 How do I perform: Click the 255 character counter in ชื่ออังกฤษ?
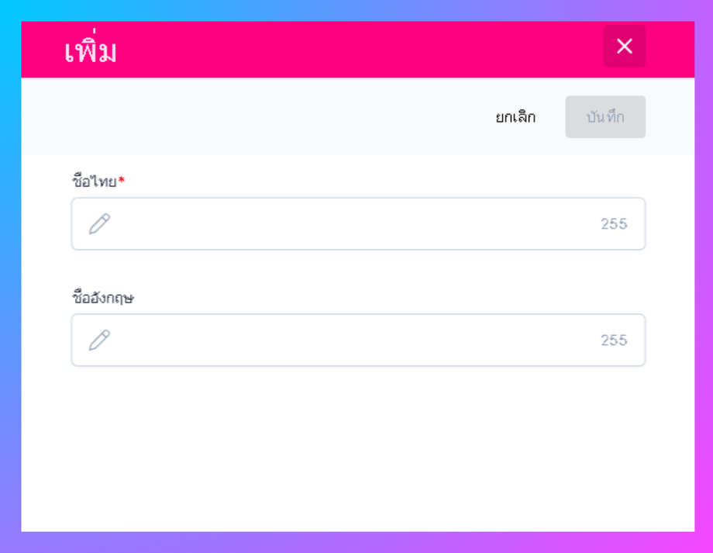(614, 340)
